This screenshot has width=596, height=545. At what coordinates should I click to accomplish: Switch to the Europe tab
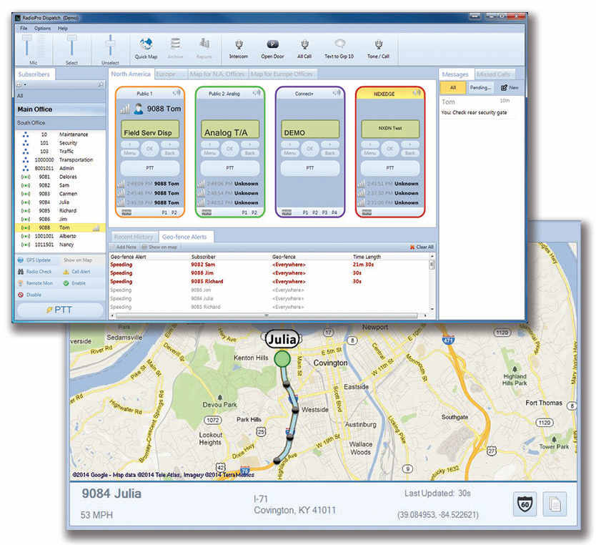coord(170,74)
